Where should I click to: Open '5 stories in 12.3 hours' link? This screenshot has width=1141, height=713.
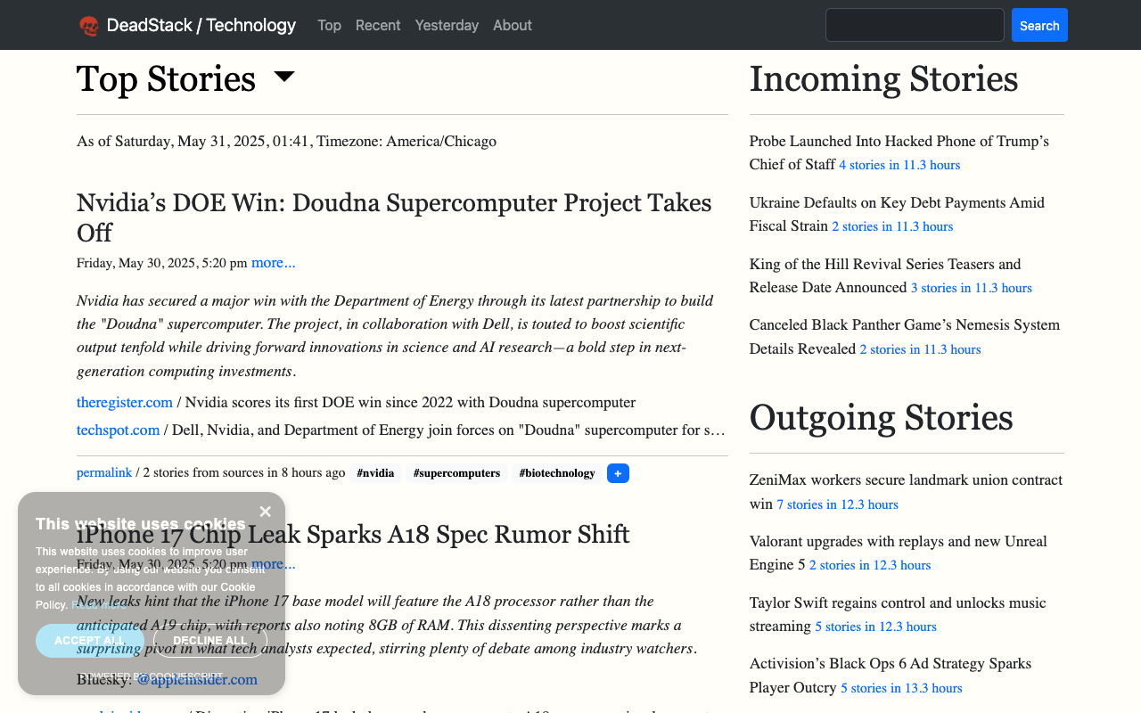[x=875, y=627]
